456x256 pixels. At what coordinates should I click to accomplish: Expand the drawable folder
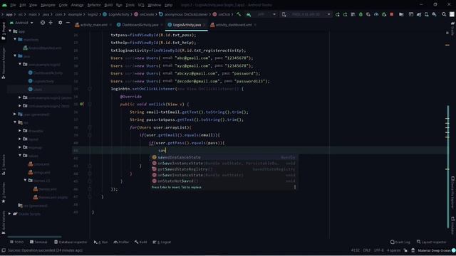coord(20,131)
